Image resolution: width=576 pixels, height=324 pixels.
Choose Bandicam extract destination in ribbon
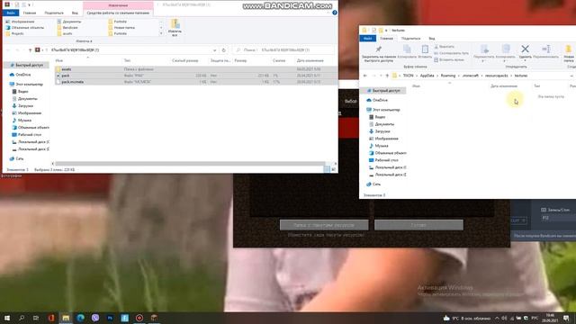tap(67, 28)
